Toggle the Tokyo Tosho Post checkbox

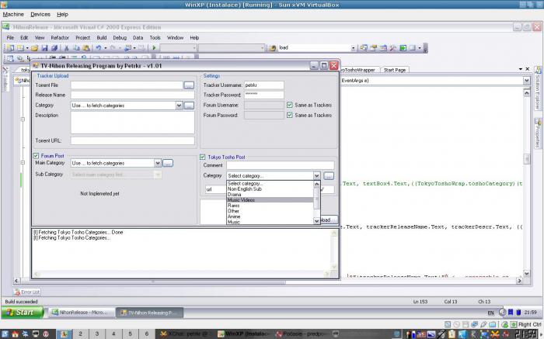tap(203, 157)
